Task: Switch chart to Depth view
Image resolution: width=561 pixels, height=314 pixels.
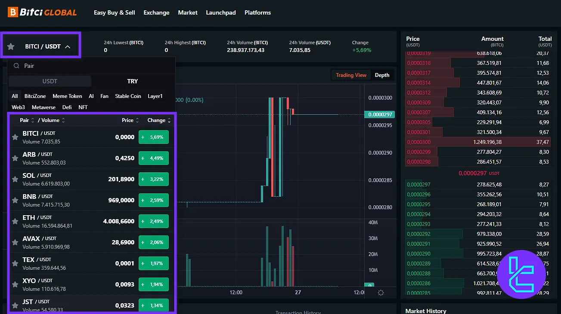Action: click(x=382, y=75)
